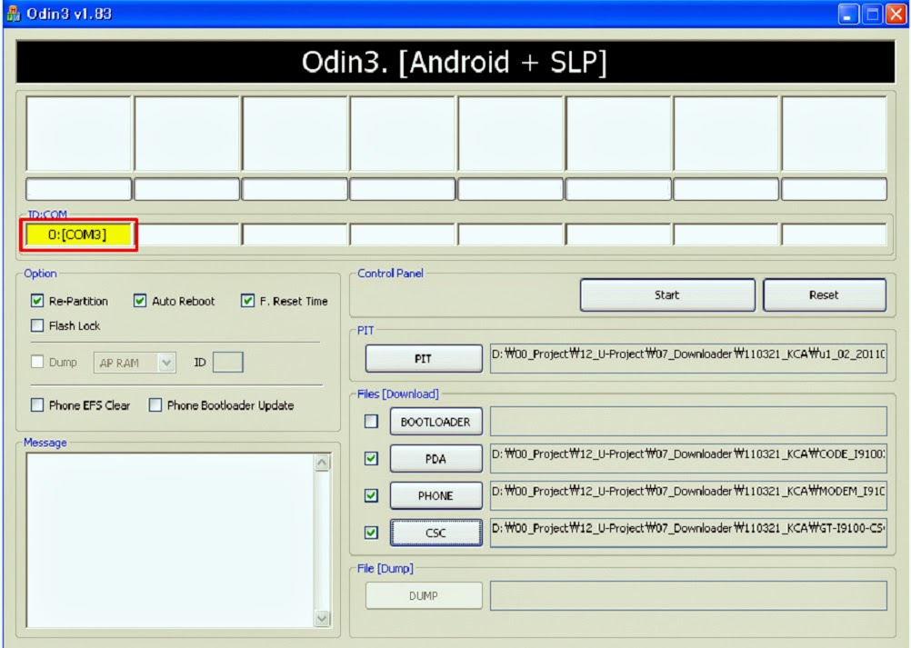Minimize the Odin3 window
Image resolution: width=911 pixels, height=648 pixels.
coord(848,14)
